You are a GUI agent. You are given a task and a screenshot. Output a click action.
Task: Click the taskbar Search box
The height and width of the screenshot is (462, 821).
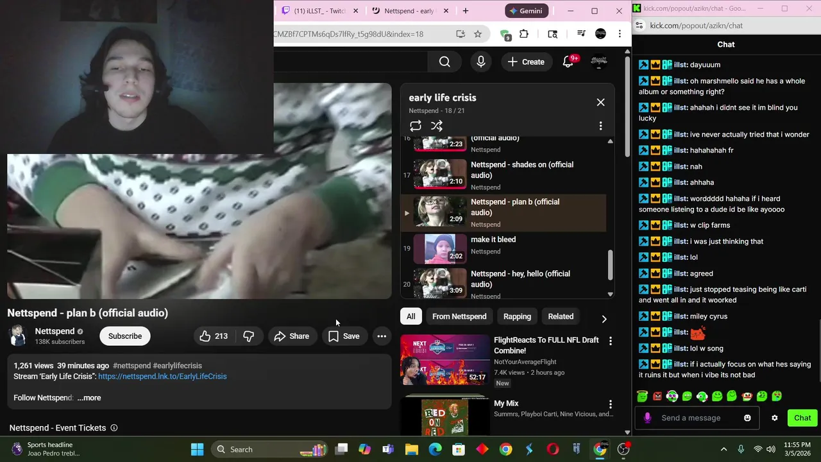click(270, 449)
